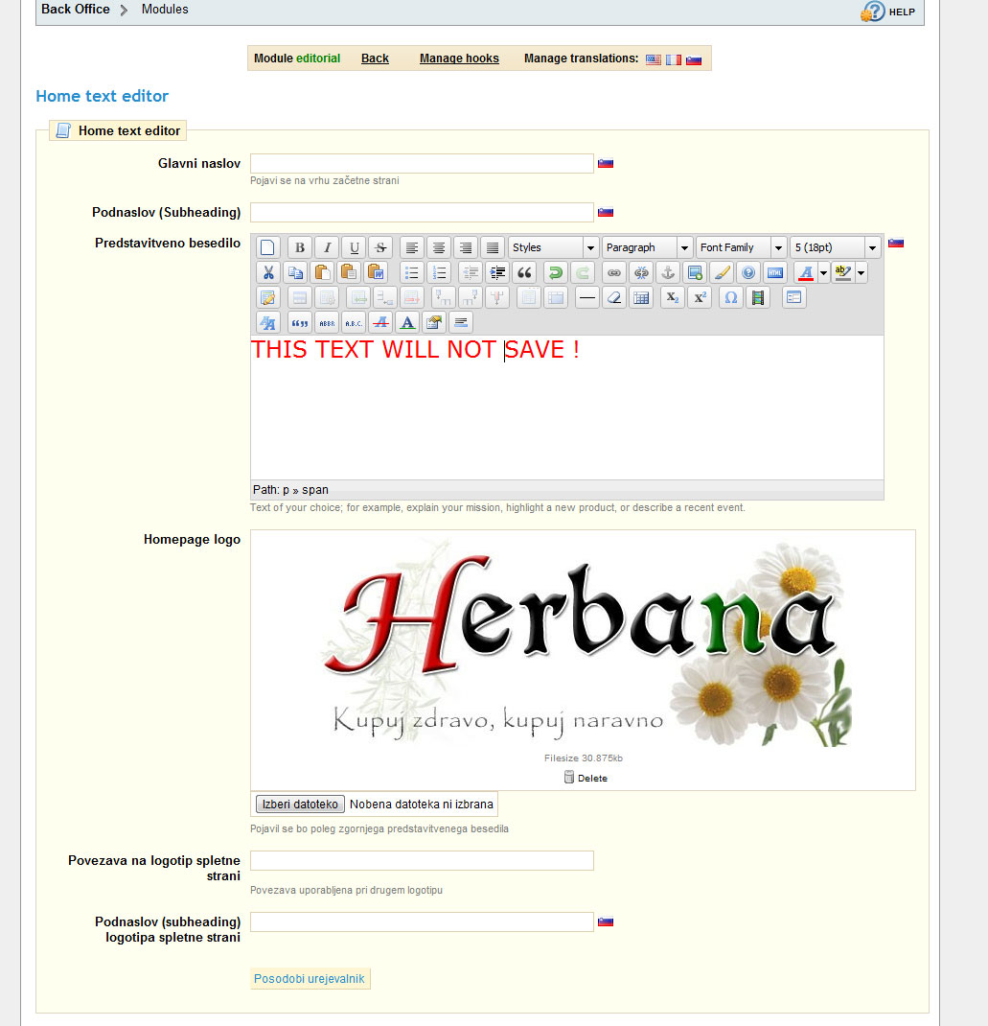Click Posodobi urejevalnik button
Viewport: 988px width, 1026px height.
pyautogui.click(x=310, y=979)
